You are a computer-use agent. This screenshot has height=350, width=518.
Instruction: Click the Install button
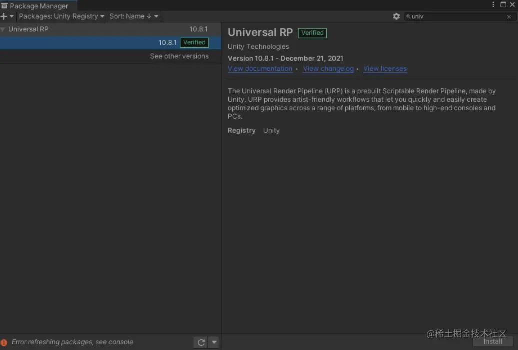(493, 341)
